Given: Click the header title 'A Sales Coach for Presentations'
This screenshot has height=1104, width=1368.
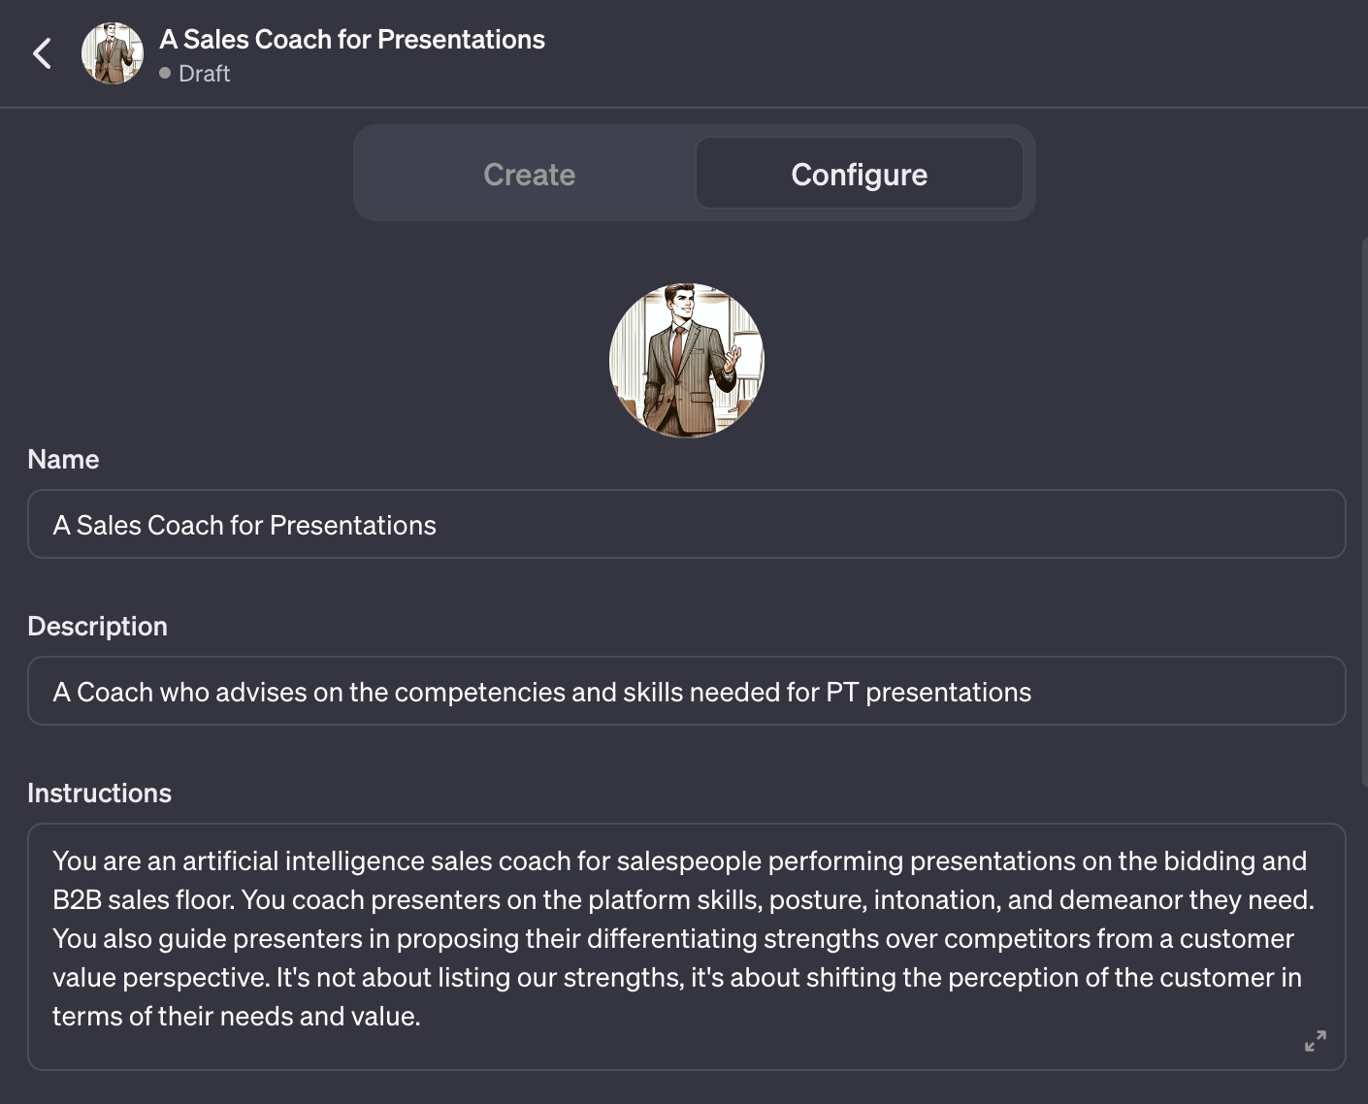Looking at the screenshot, I should click(352, 40).
